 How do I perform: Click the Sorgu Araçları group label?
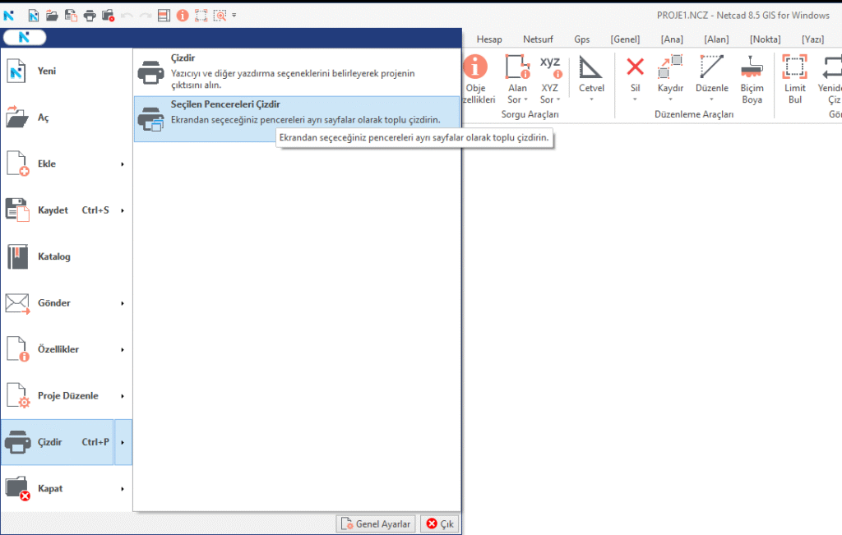coord(530,114)
